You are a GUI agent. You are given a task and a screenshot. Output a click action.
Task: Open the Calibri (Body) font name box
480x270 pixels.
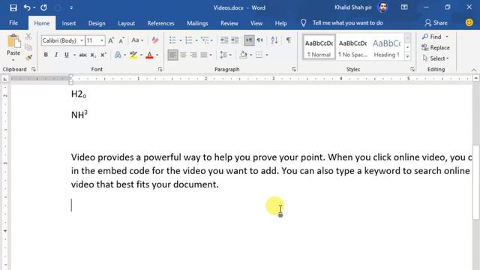point(63,40)
